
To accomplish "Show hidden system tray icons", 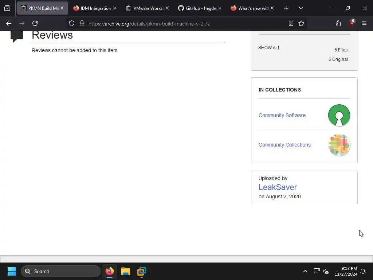I will [x=305, y=271].
